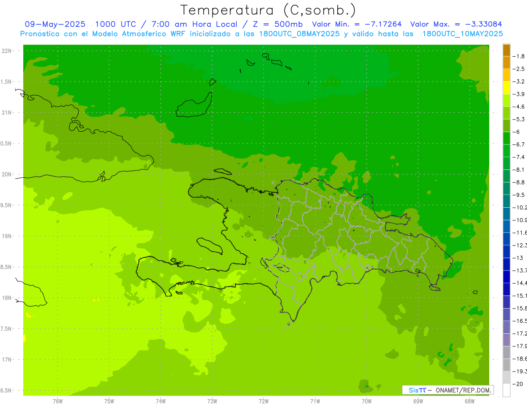Pick the yellow legend swatch between -3.2 and -3.9
The height and width of the screenshot is (407, 527).
(506, 88)
